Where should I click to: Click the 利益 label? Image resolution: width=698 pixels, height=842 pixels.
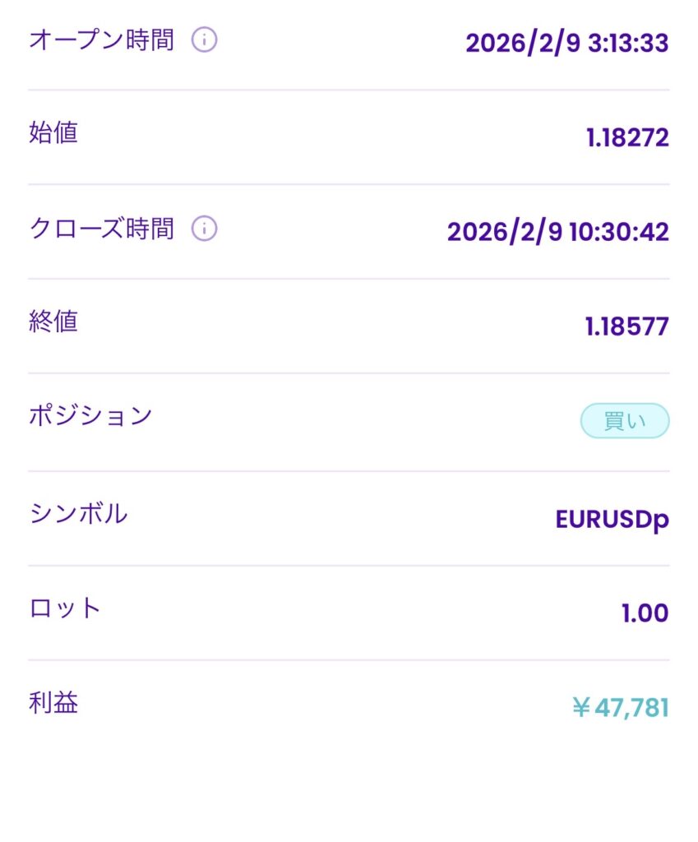tap(53, 703)
